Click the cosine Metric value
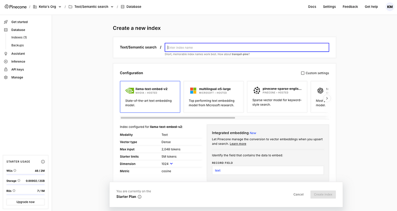Screen dimensions: 397x211 click(166, 171)
